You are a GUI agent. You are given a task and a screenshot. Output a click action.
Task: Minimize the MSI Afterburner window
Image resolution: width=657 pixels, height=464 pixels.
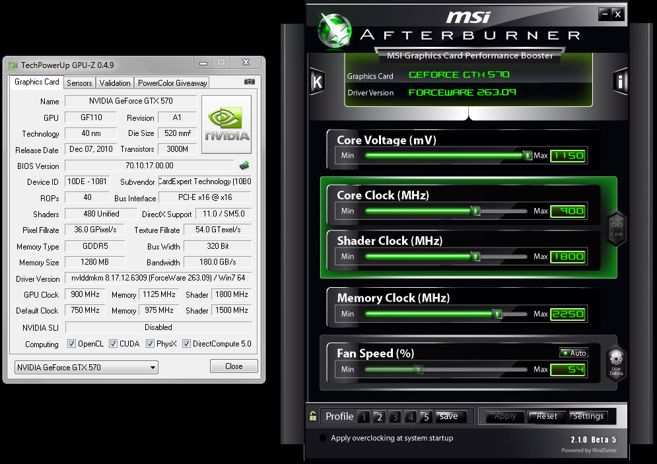[604, 15]
